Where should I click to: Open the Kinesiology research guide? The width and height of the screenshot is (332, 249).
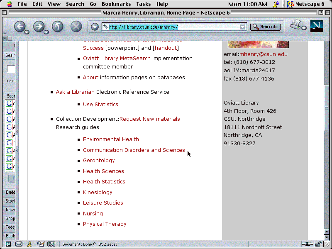click(x=98, y=193)
